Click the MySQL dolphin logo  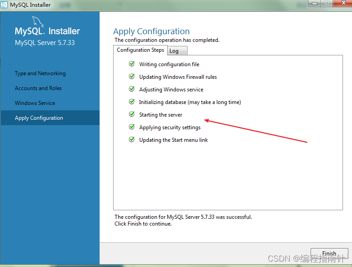[x=38, y=22]
